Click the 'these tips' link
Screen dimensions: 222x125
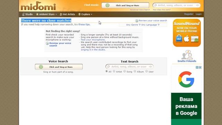point(84,25)
